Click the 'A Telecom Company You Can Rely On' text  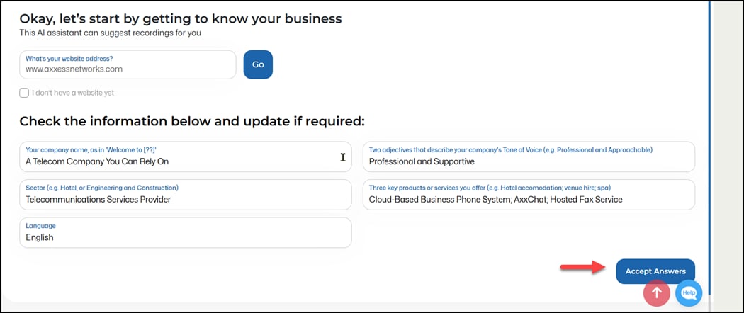tap(97, 161)
